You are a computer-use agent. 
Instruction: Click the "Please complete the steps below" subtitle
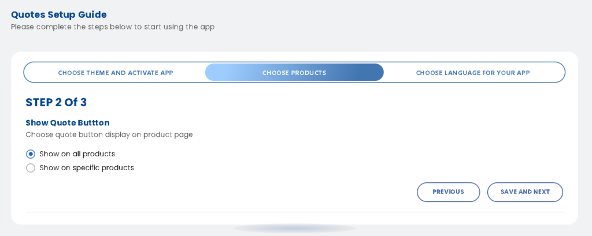[x=113, y=27]
